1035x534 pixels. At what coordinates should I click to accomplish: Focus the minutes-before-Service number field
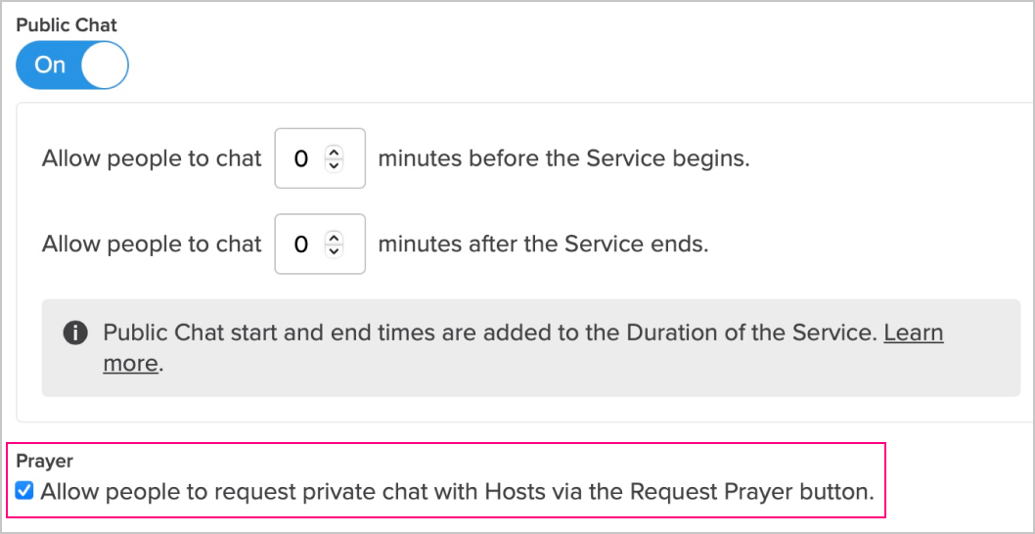[x=320, y=158]
